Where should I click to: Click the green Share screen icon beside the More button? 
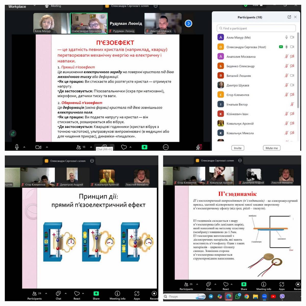tap(144, 147)
